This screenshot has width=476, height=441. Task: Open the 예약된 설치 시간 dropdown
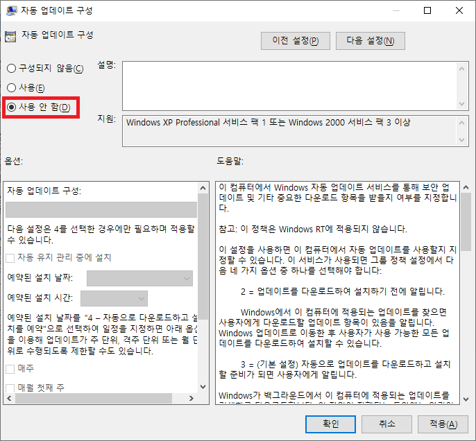pyautogui.click(x=114, y=298)
